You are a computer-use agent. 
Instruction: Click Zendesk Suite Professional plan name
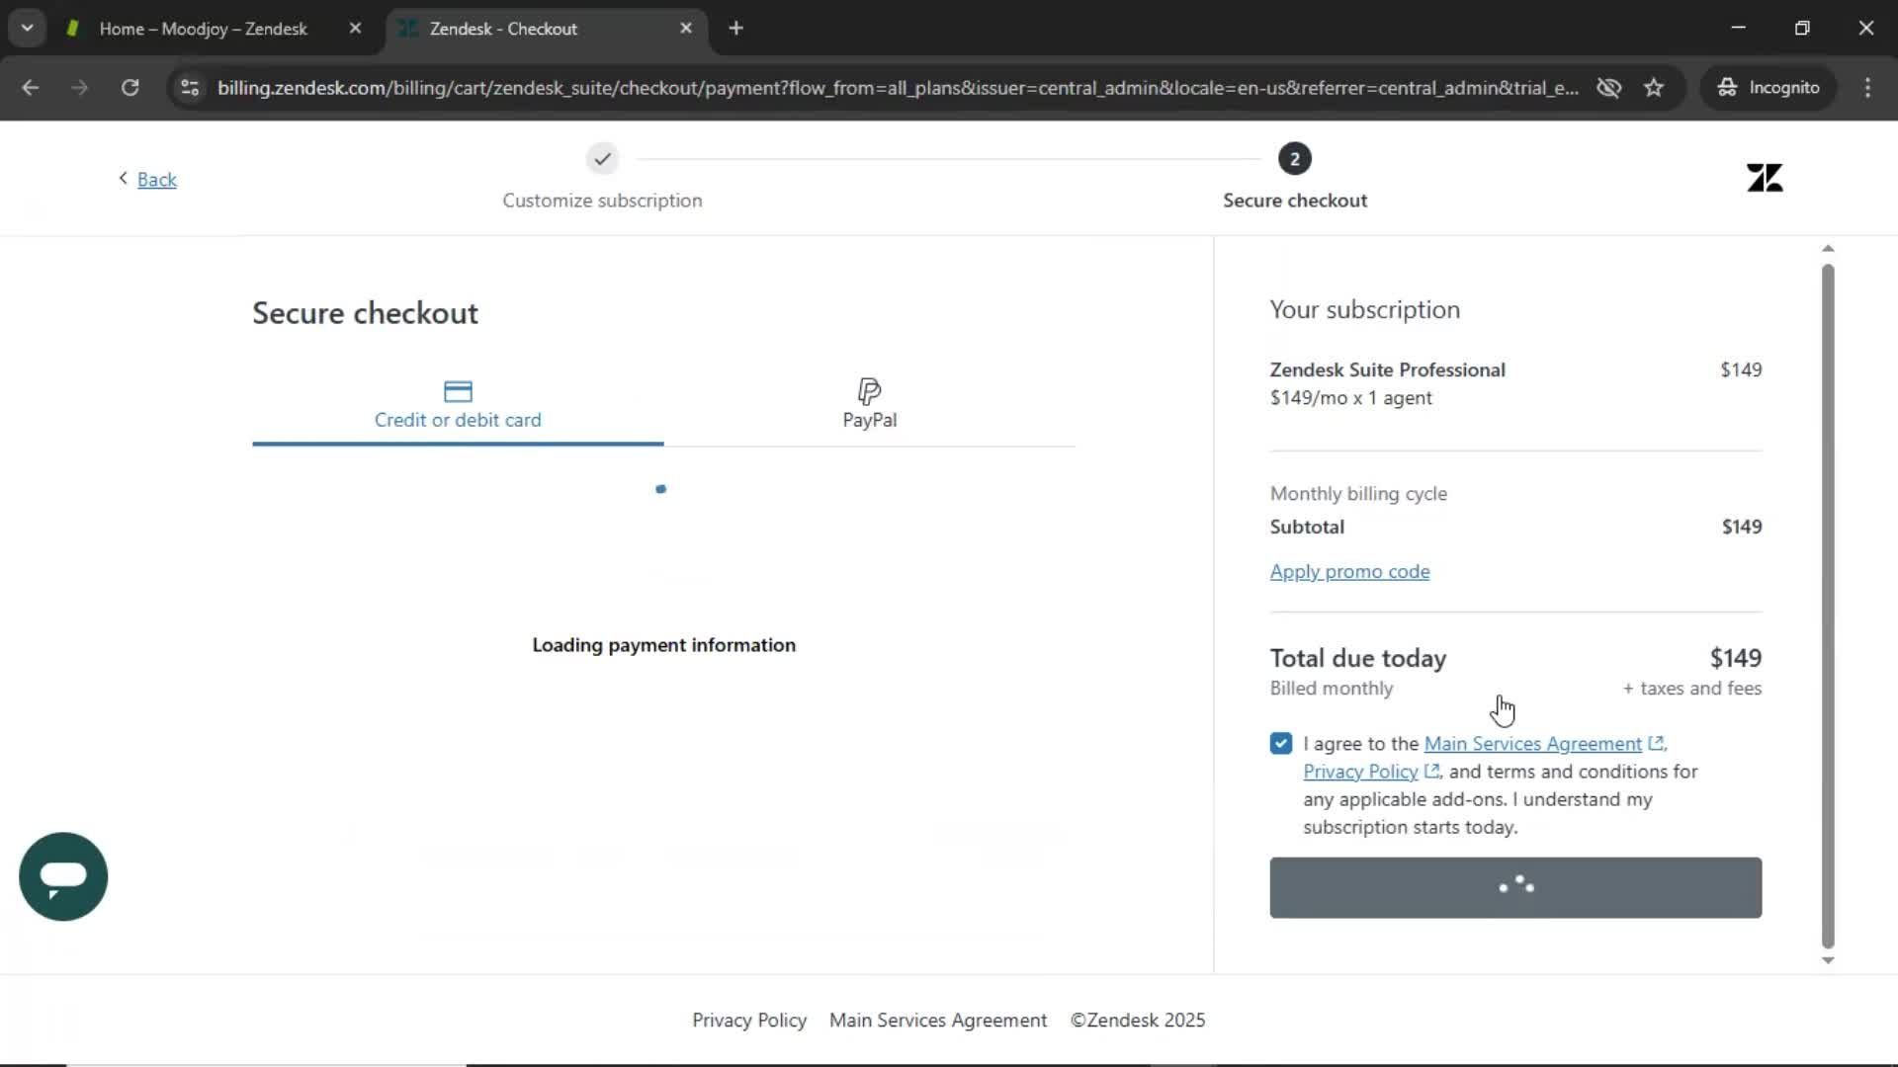(1387, 369)
